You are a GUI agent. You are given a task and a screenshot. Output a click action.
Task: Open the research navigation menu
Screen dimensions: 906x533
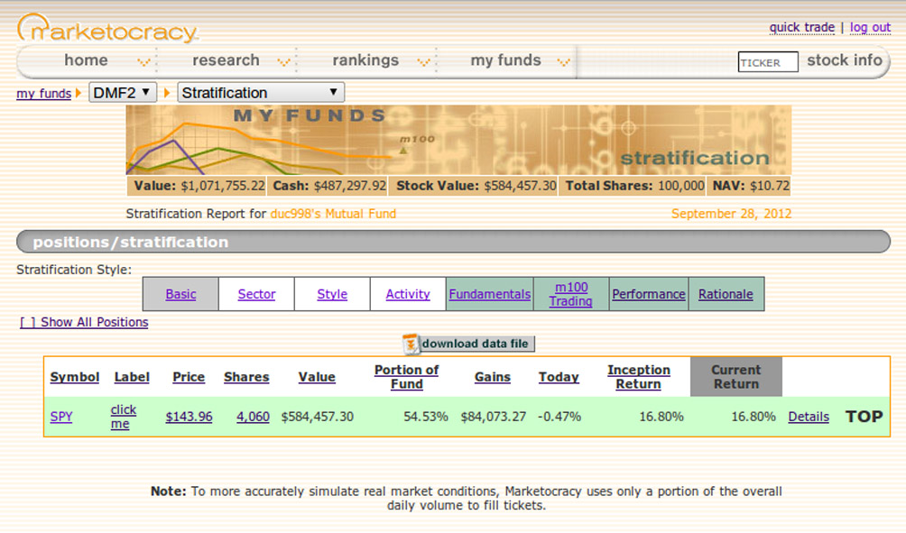pos(226,60)
